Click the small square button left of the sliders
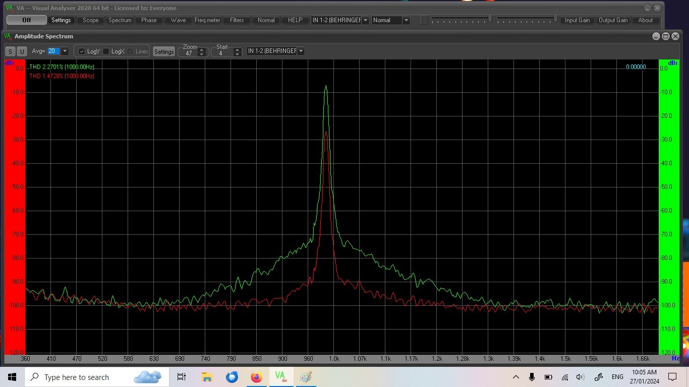 tap(424, 20)
